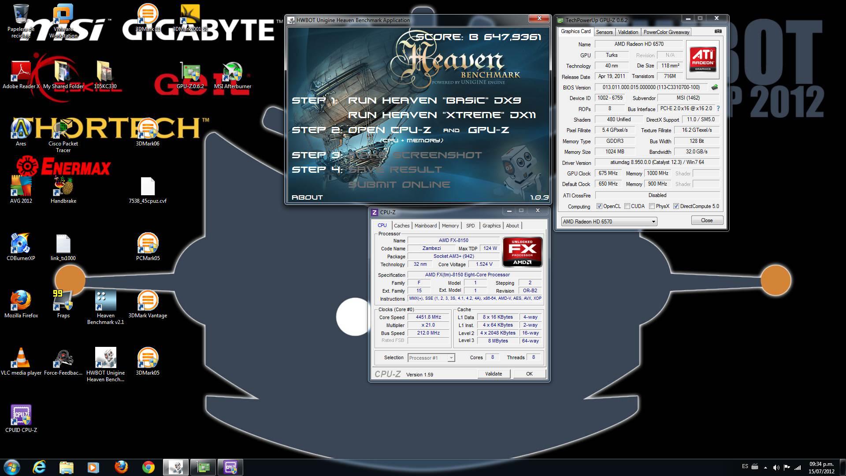Switch to the Caches tab in CPU-Z
Viewport: 846px width, 476px height.
pyautogui.click(x=401, y=226)
